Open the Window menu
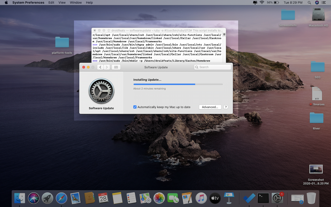The height and width of the screenshot is (207, 331). 76,2
